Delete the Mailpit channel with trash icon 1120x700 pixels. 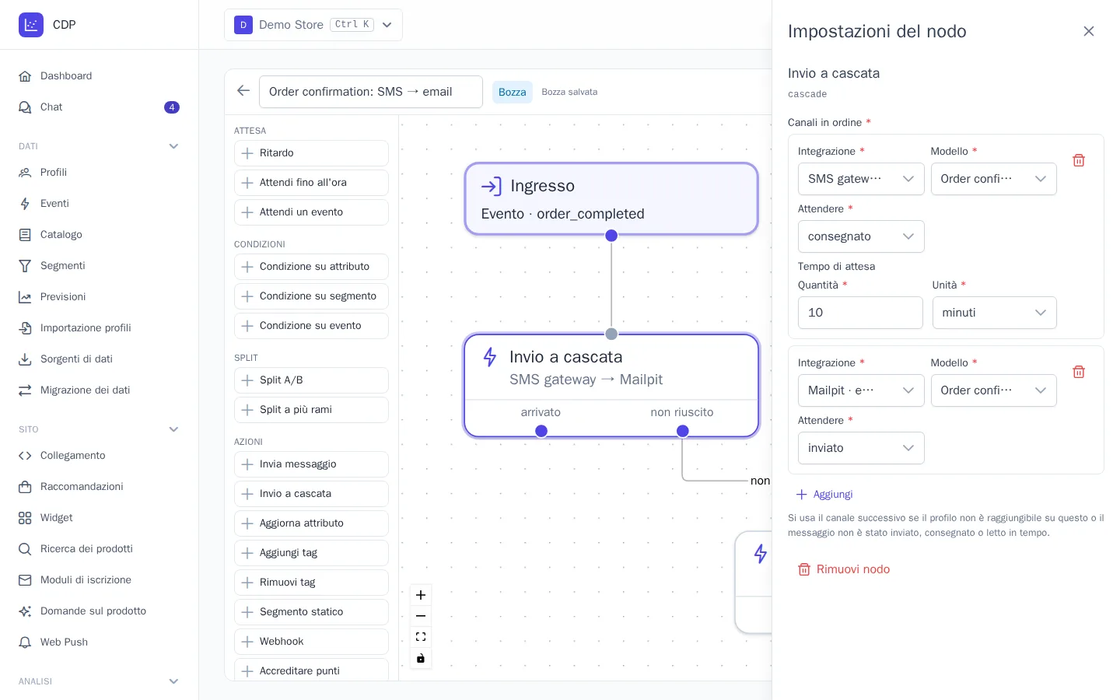tap(1079, 372)
